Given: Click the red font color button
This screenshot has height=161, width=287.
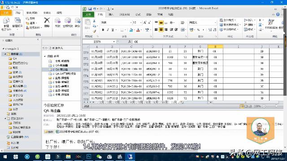Looking at the screenshot, I should tap(138, 30).
